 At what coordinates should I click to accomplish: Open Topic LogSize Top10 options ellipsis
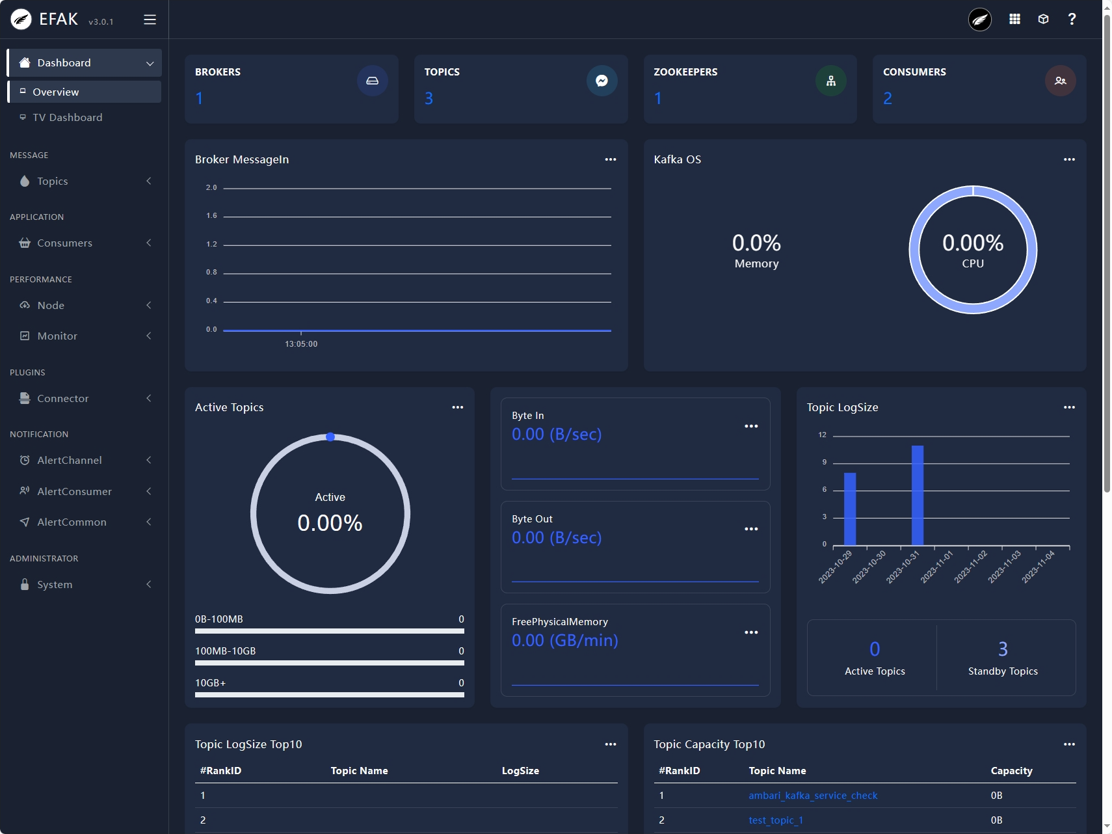[x=610, y=744]
